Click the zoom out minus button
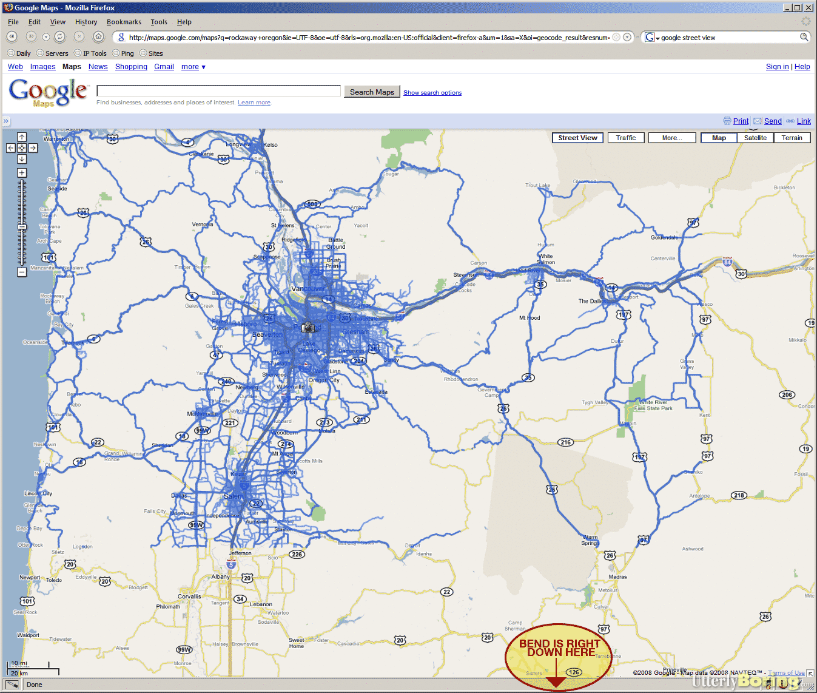 22,272
